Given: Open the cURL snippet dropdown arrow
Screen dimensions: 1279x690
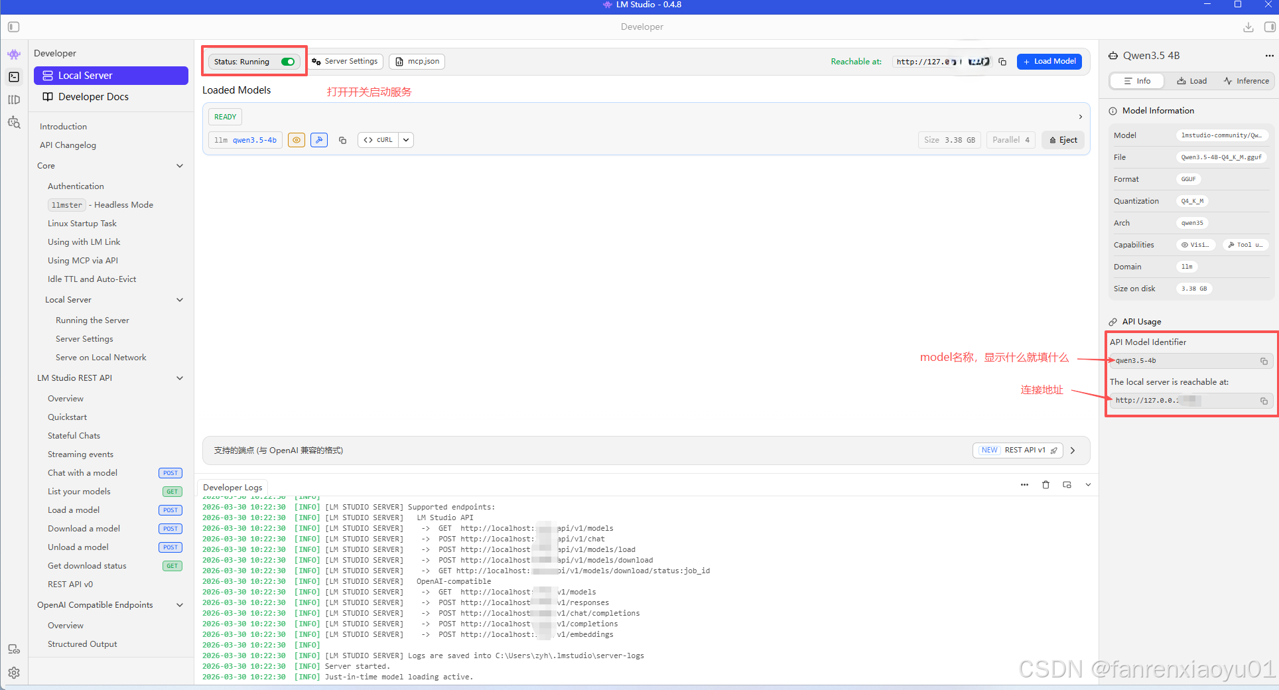Looking at the screenshot, I should [406, 140].
